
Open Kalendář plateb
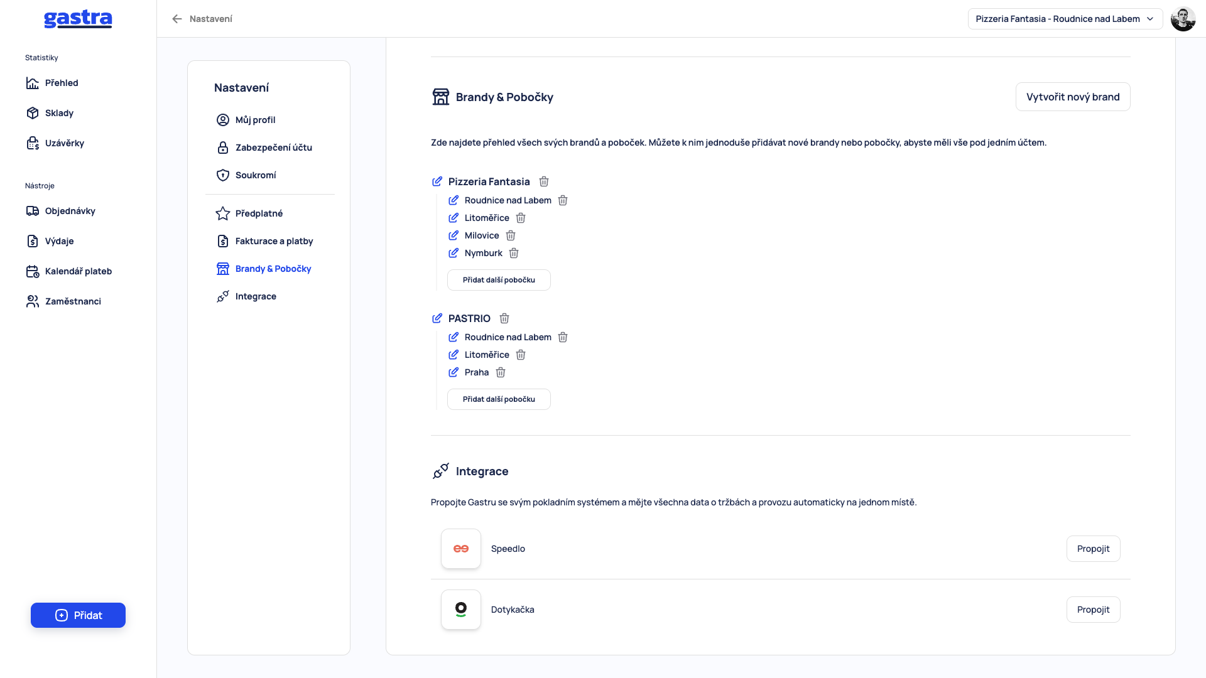(x=69, y=271)
